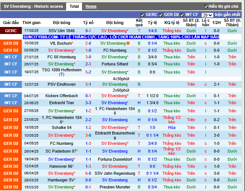Viewport: 245px width, 191px height.
Task: Switch to the Total tab
Action: [x=74, y=6]
